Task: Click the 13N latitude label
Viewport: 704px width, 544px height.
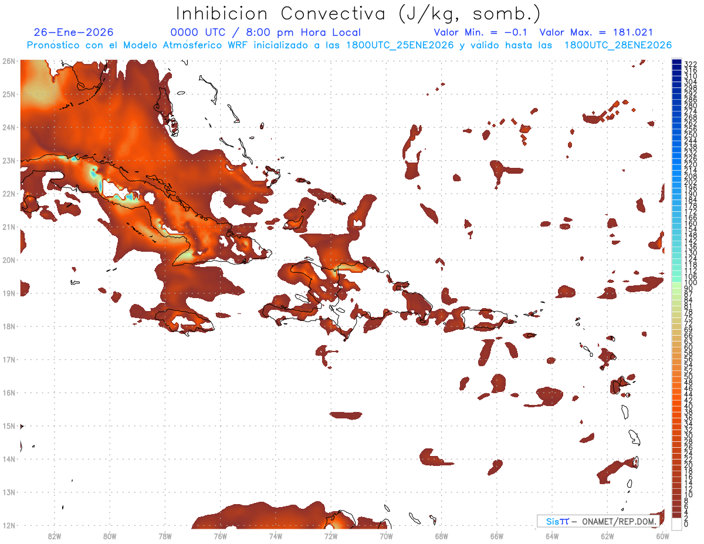Action: 8,492
